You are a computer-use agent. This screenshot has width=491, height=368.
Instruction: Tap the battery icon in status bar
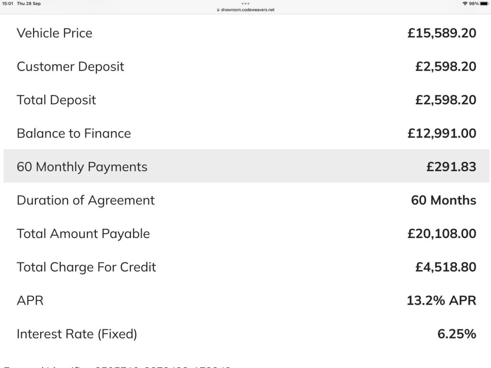pos(484,4)
